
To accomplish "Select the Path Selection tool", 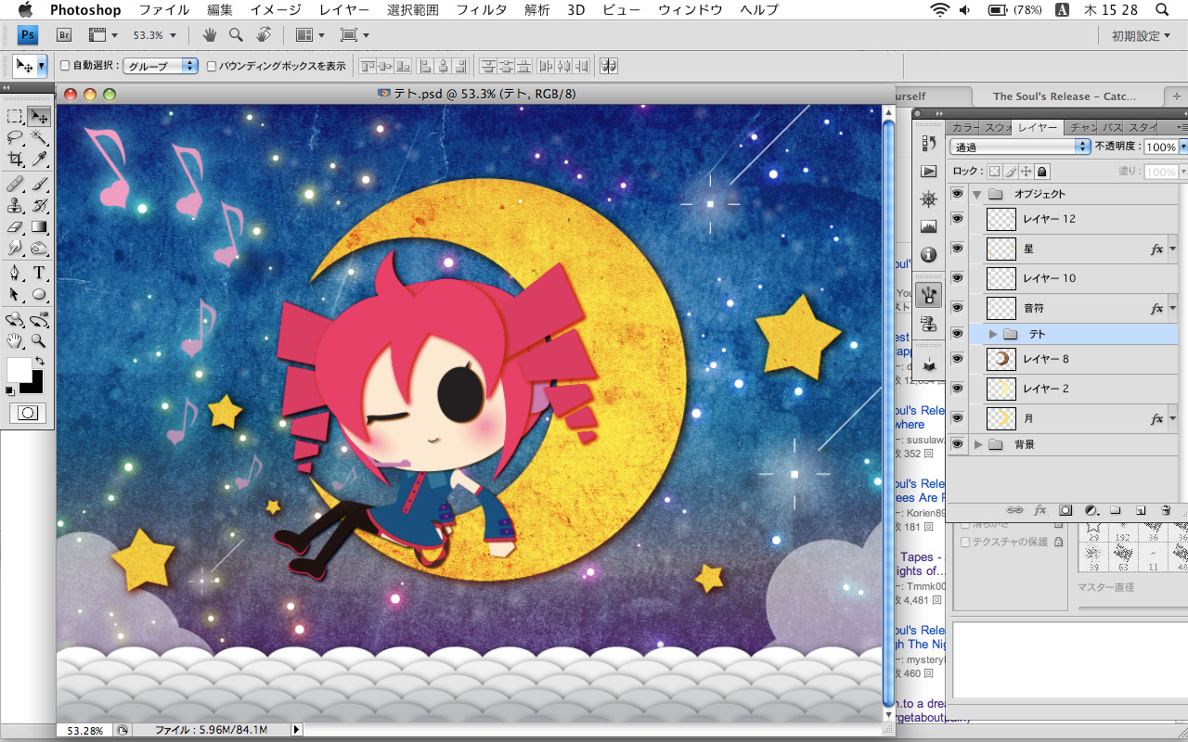I will [x=15, y=294].
